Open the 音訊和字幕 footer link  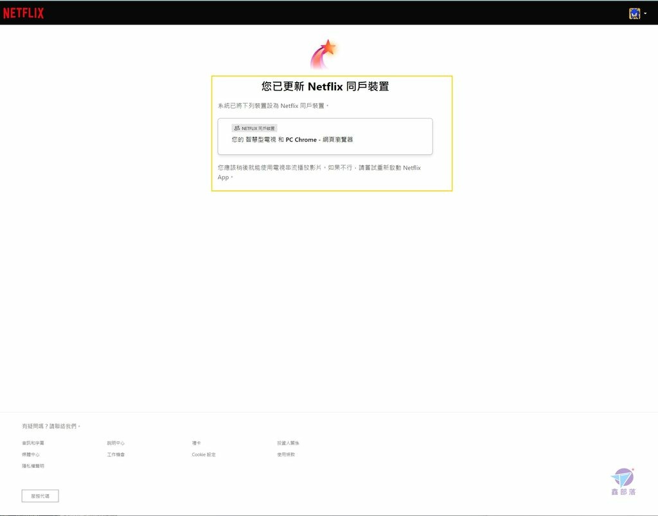33,443
